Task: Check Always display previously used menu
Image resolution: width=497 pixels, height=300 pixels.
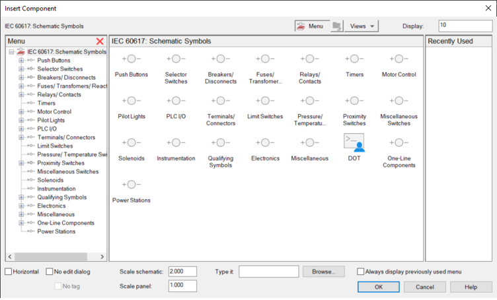Action: (361, 272)
